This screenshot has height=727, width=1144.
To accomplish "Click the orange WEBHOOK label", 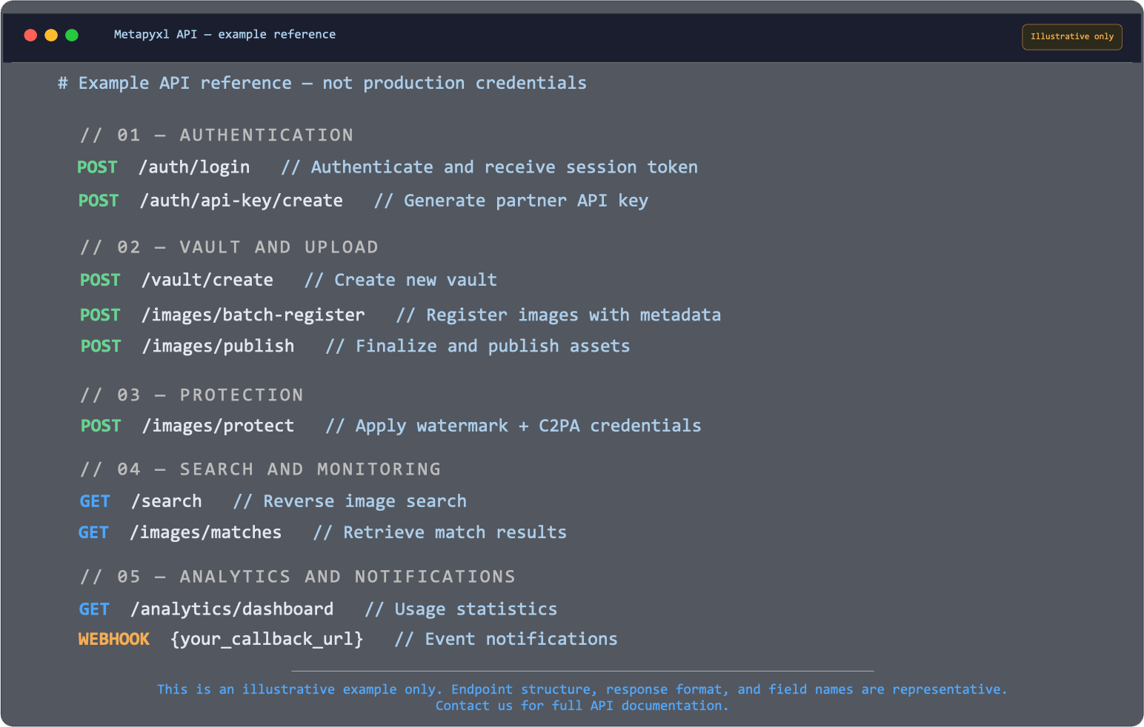I will (114, 639).
